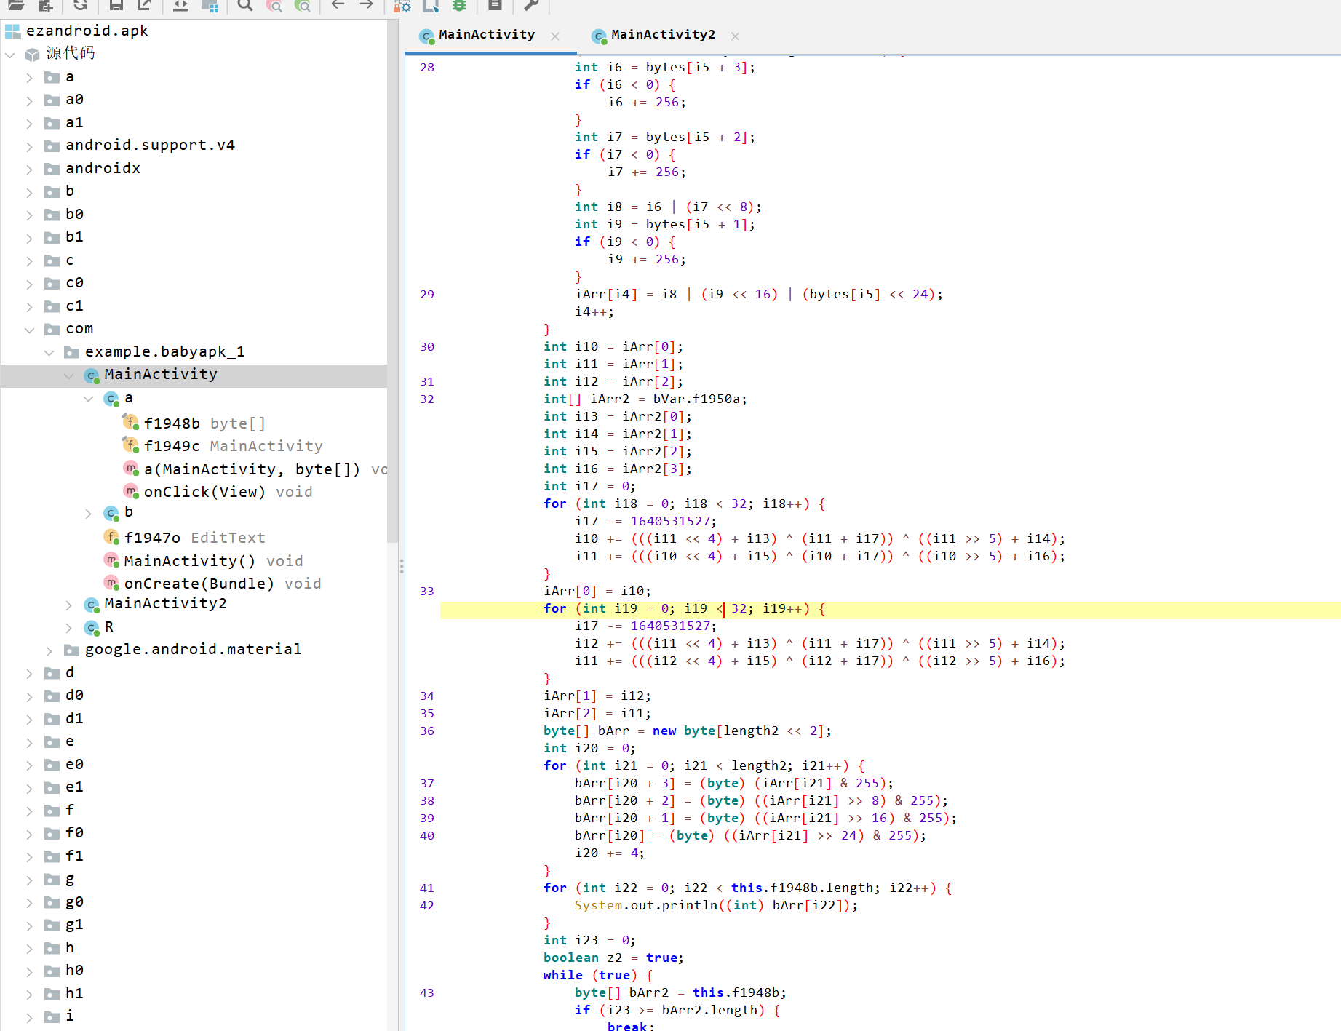The width and height of the screenshot is (1341, 1031).
Task: Click line number 33 in the gutter
Action: [427, 591]
